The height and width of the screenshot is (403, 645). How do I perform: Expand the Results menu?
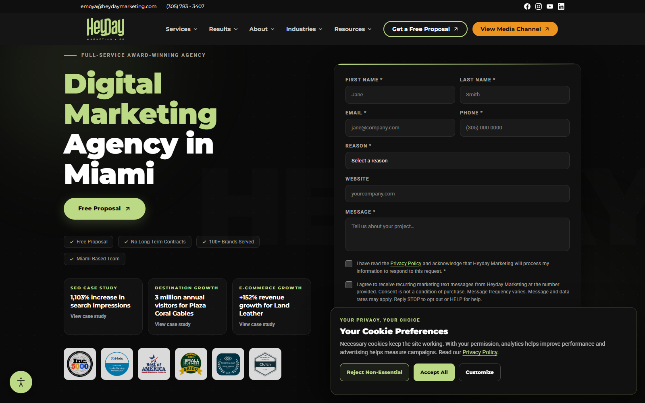(223, 29)
